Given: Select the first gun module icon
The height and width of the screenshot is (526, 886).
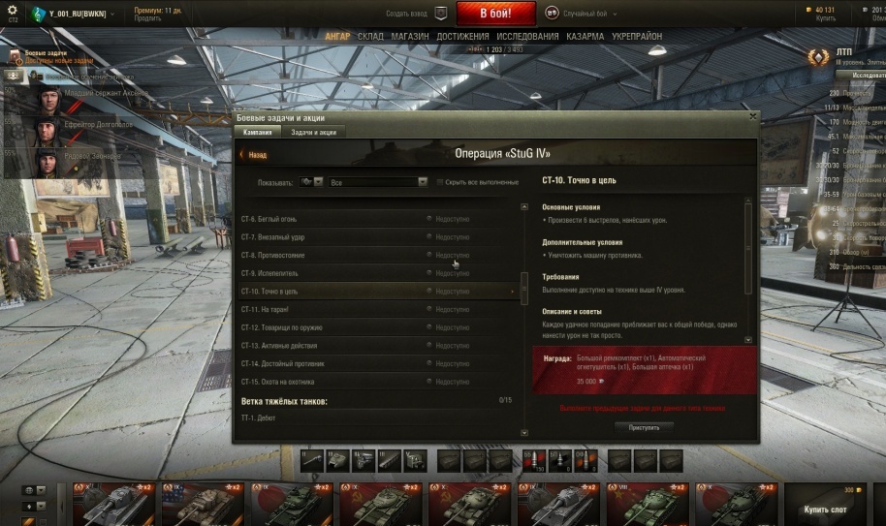Looking at the screenshot, I should 312,461.
